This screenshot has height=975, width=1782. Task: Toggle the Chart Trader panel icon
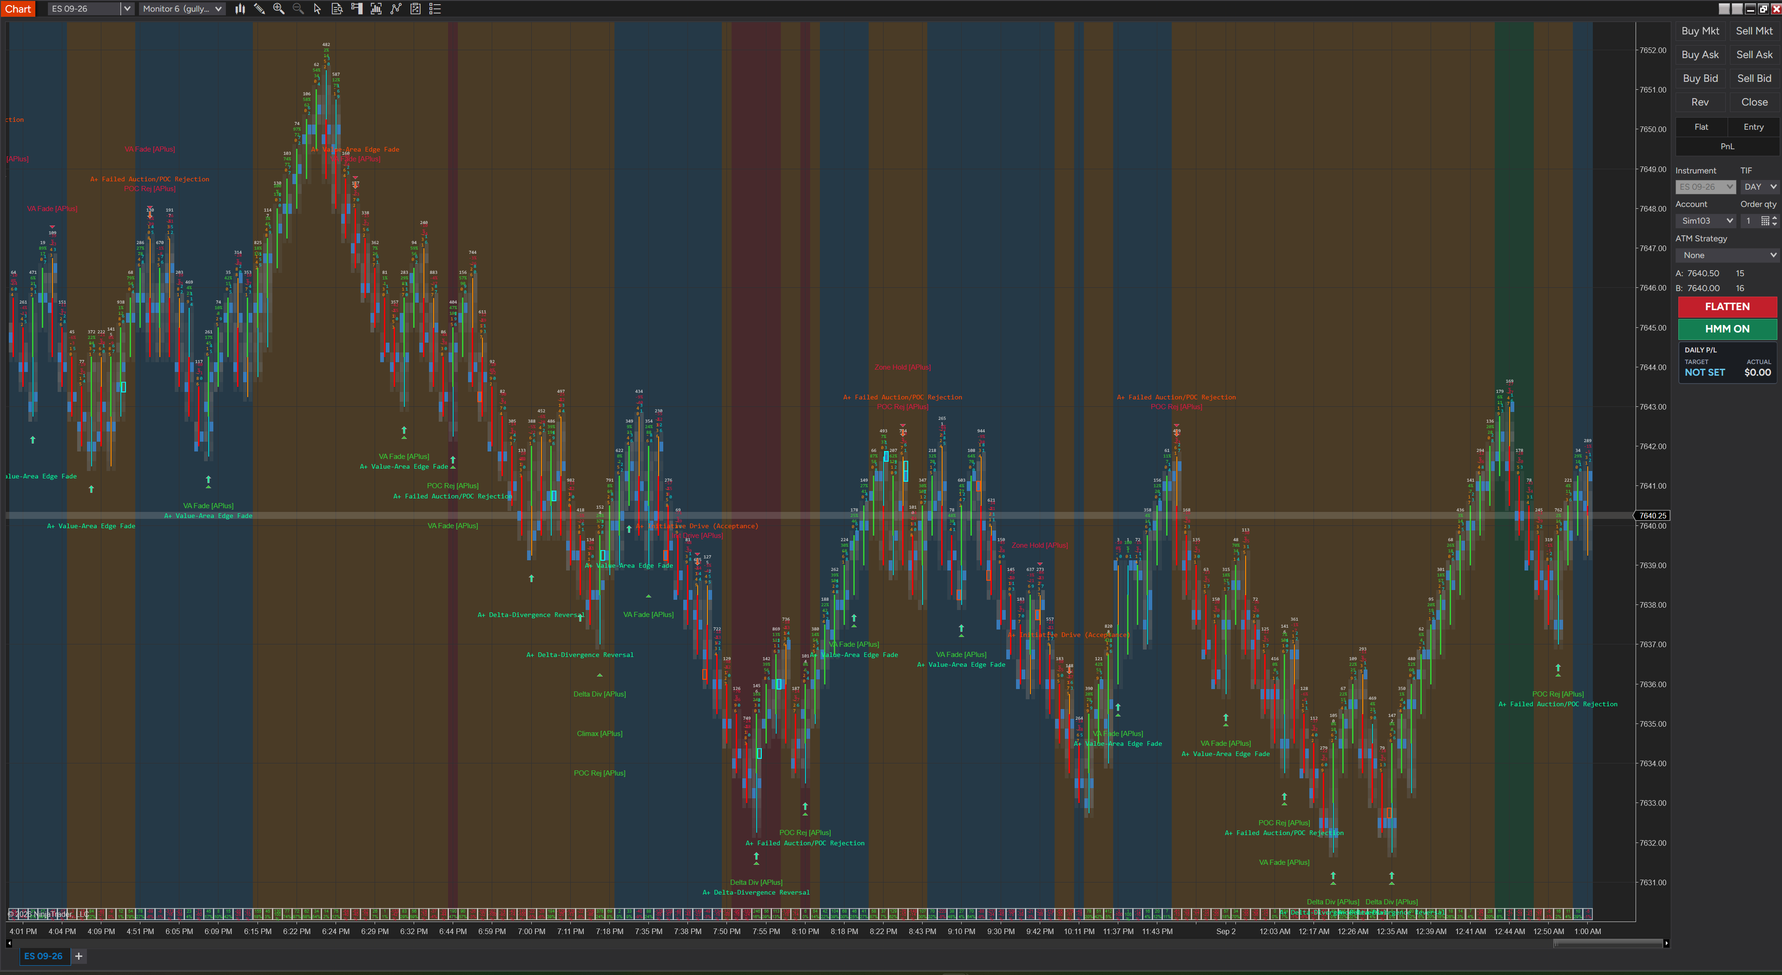click(x=357, y=9)
